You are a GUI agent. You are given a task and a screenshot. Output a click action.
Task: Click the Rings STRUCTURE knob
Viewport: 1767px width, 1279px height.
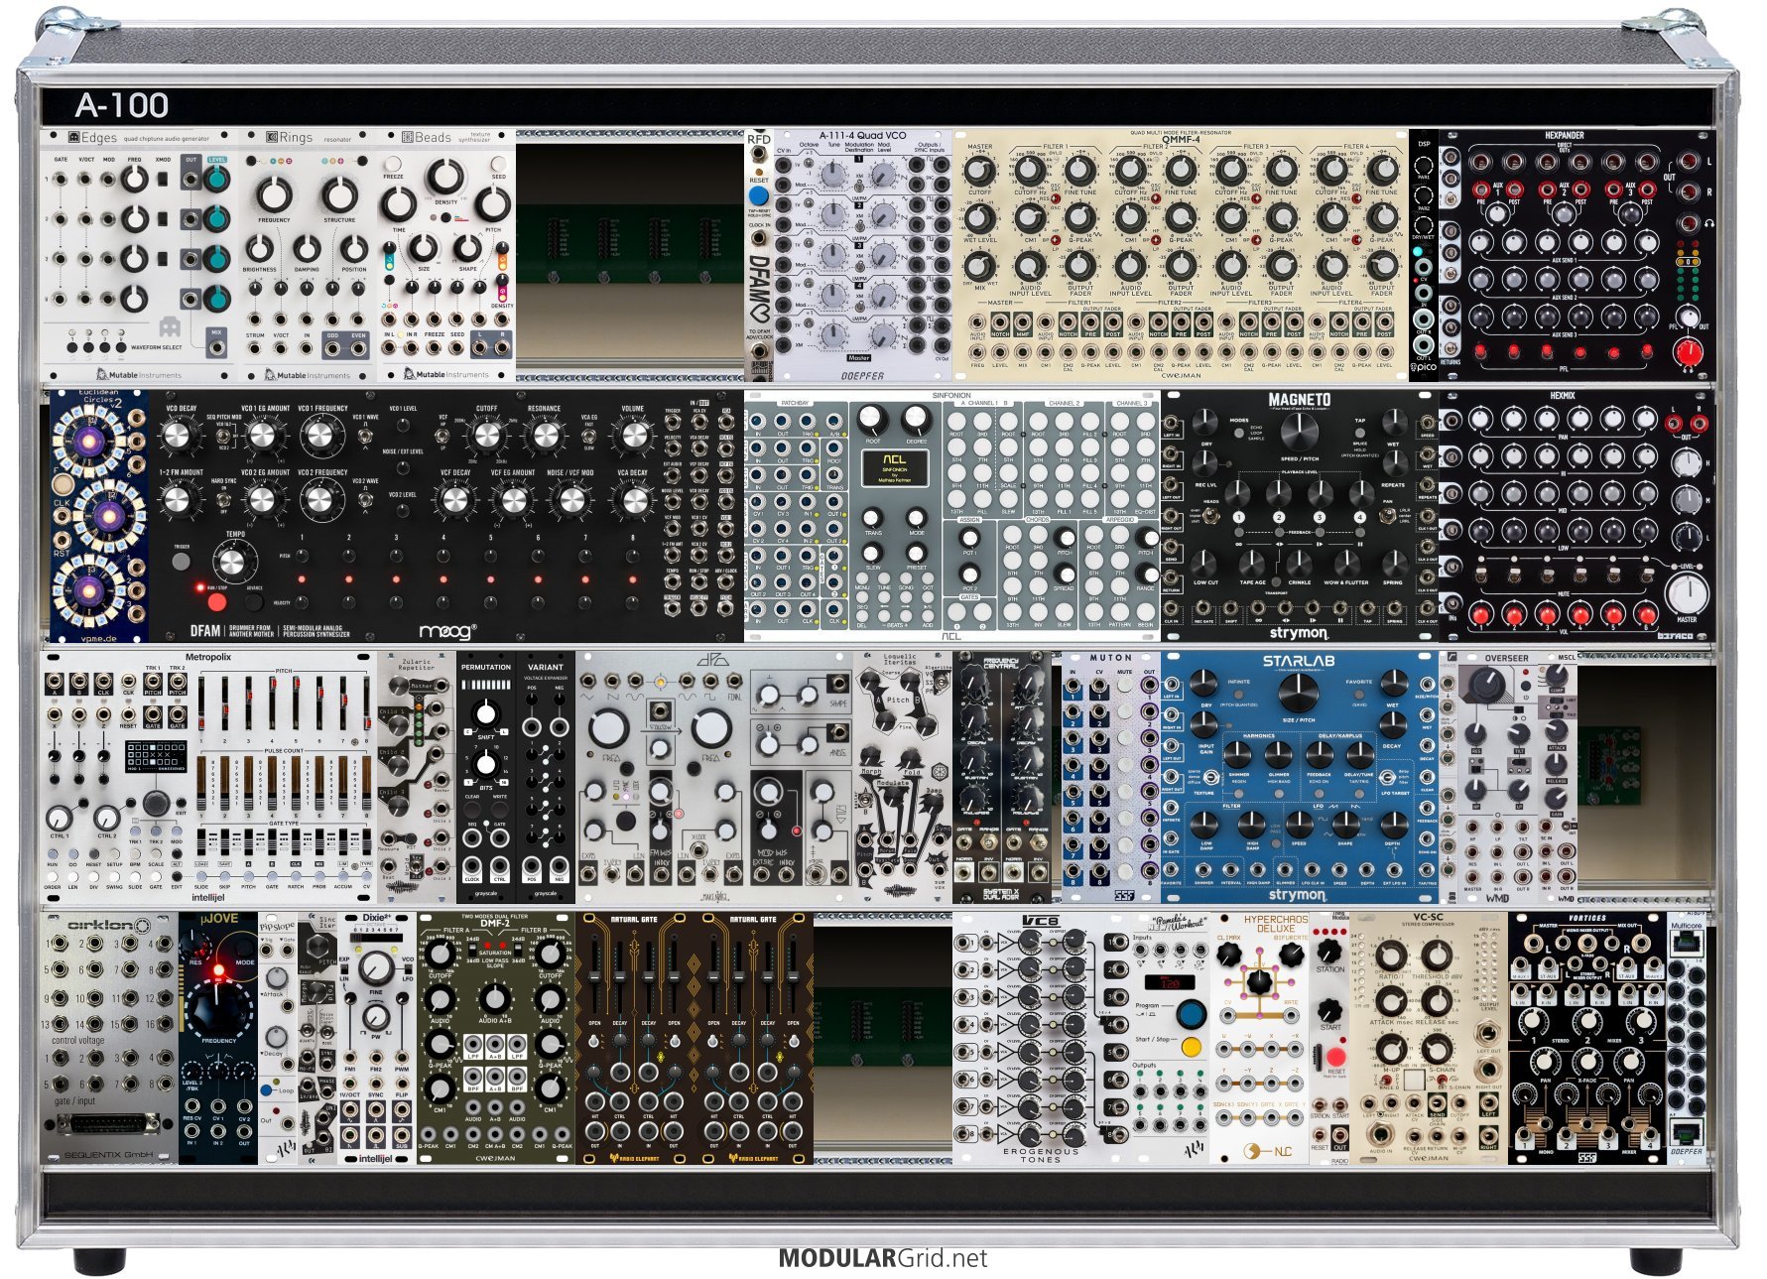(339, 194)
